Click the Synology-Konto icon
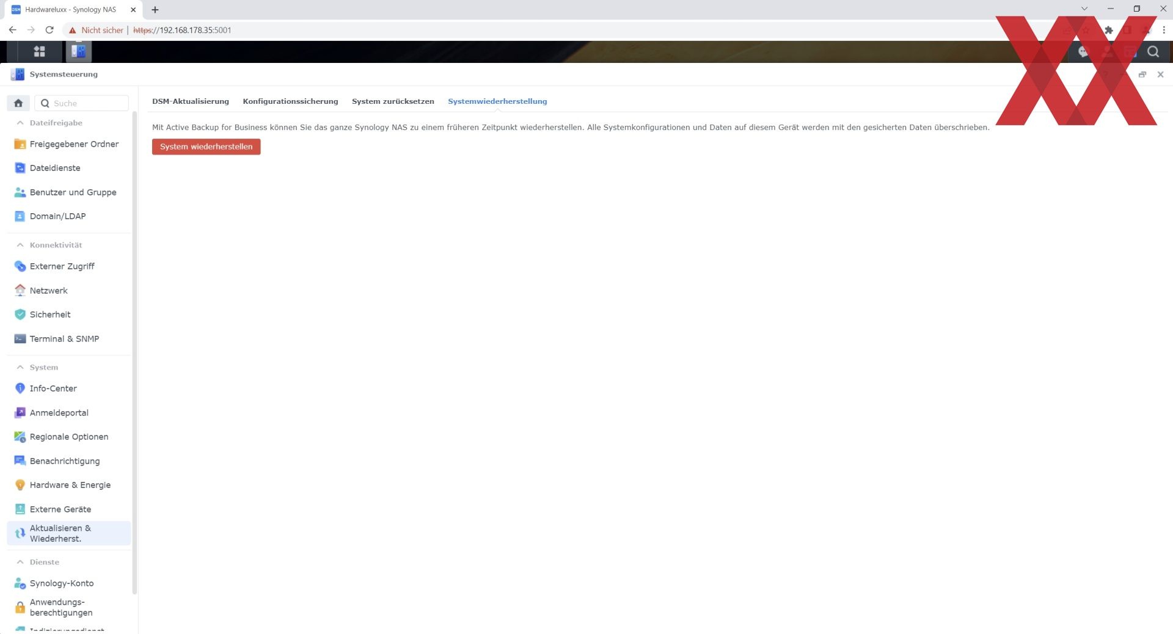This screenshot has width=1173, height=634. pyautogui.click(x=20, y=583)
